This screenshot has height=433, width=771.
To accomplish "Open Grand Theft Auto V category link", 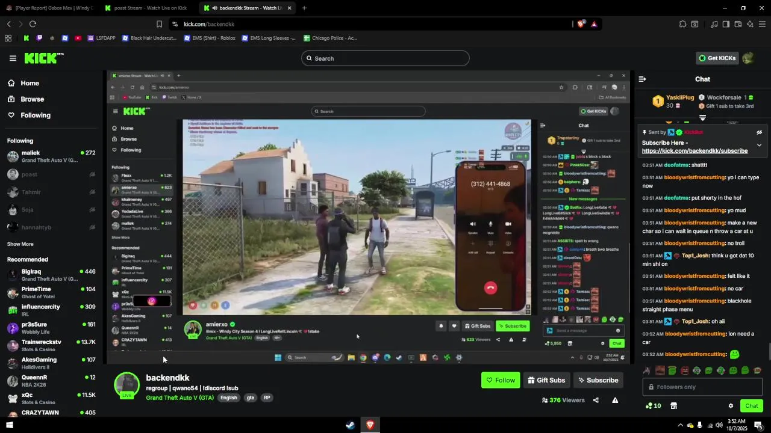I will (179, 398).
